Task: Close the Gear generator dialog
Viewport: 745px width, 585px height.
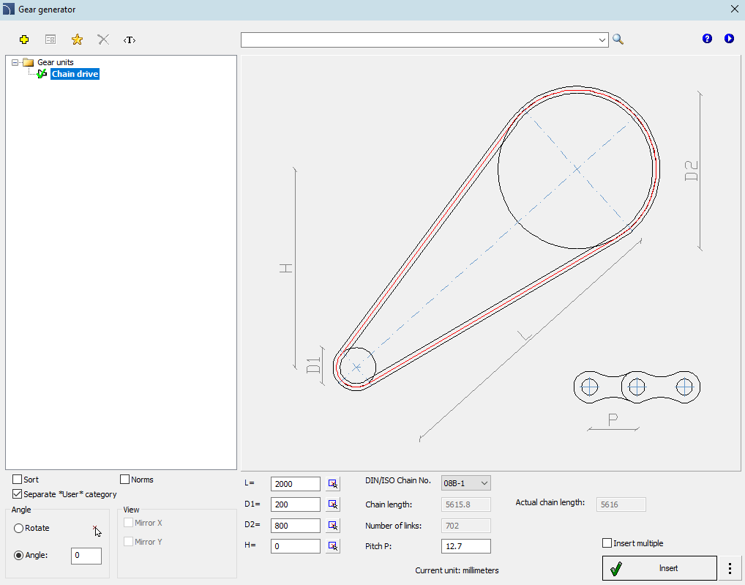Action: (734, 9)
